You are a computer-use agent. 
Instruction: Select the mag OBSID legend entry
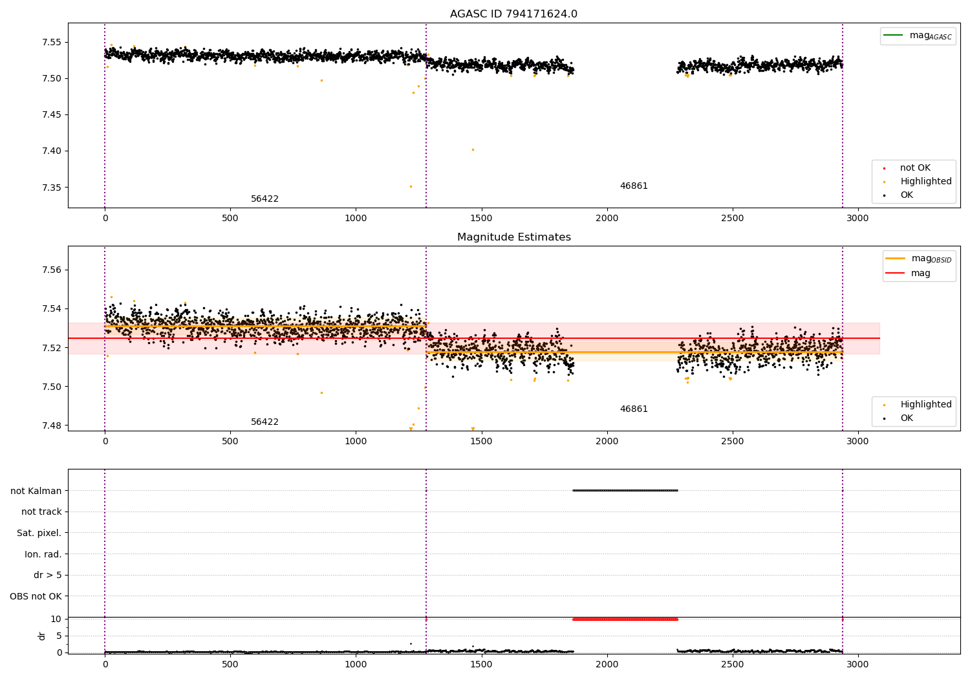pos(919,259)
